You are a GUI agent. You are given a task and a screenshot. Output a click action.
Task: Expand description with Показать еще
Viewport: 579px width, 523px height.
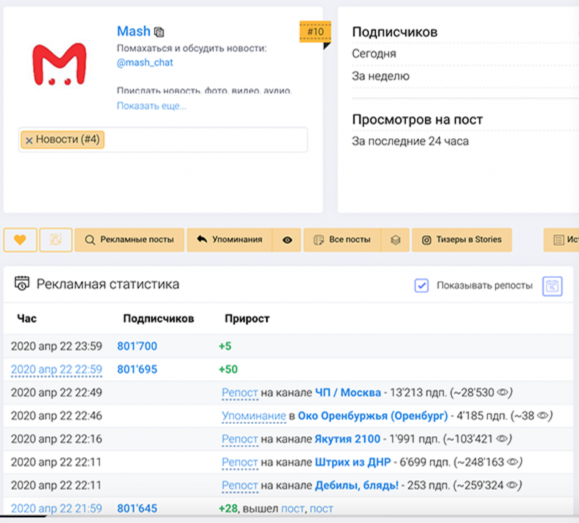pyautogui.click(x=152, y=106)
